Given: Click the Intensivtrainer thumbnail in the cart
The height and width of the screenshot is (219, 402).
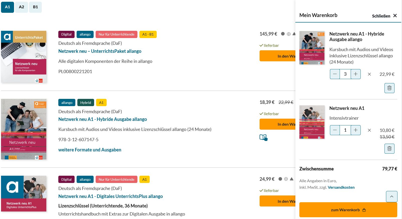Looking at the screenshot, I should tap(312, 122).
